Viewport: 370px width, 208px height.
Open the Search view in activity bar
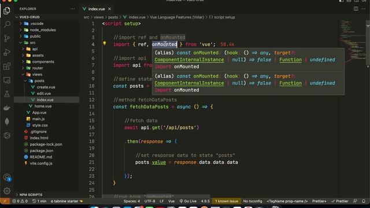pos(7,24)
